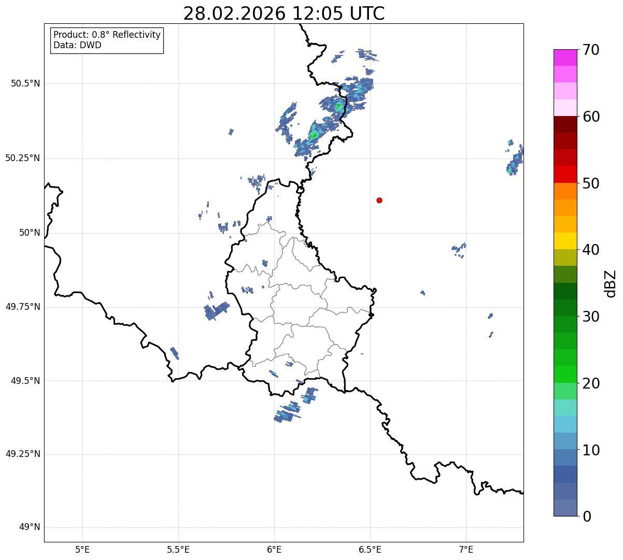623x560 pixels.
Task: Click the longitude label "6.5°E"
Action: click(x=370, y=550)
